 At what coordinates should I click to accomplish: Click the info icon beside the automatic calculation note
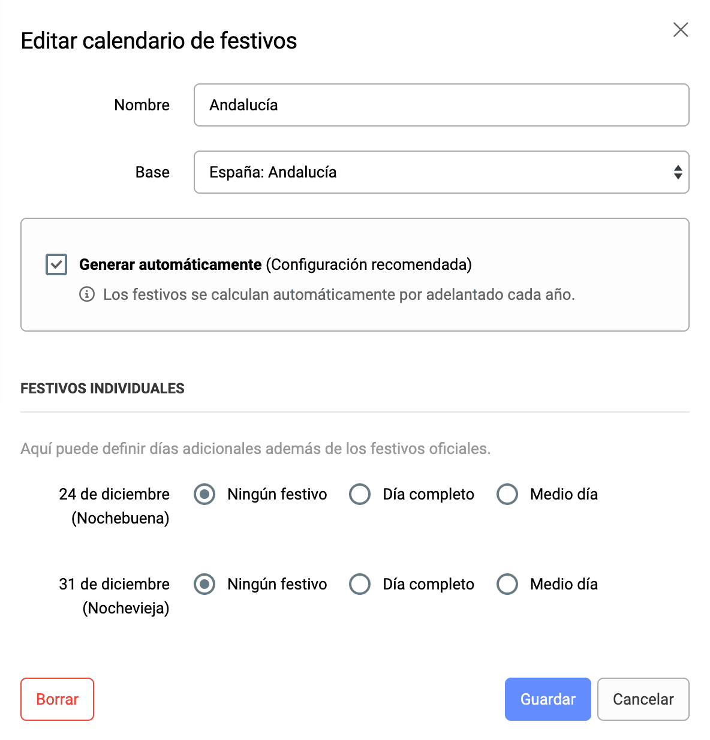(87, 294)
